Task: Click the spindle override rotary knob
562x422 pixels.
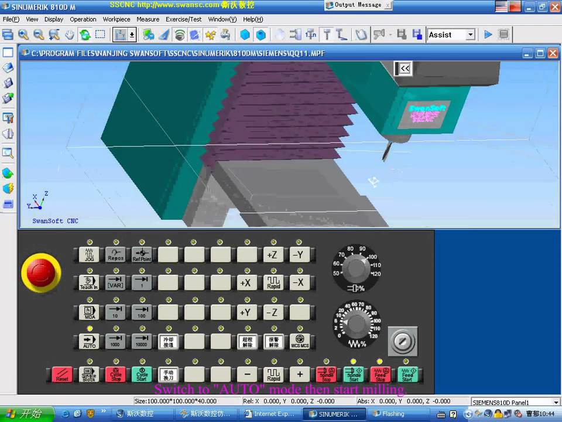Action: (x=355, y=268)
